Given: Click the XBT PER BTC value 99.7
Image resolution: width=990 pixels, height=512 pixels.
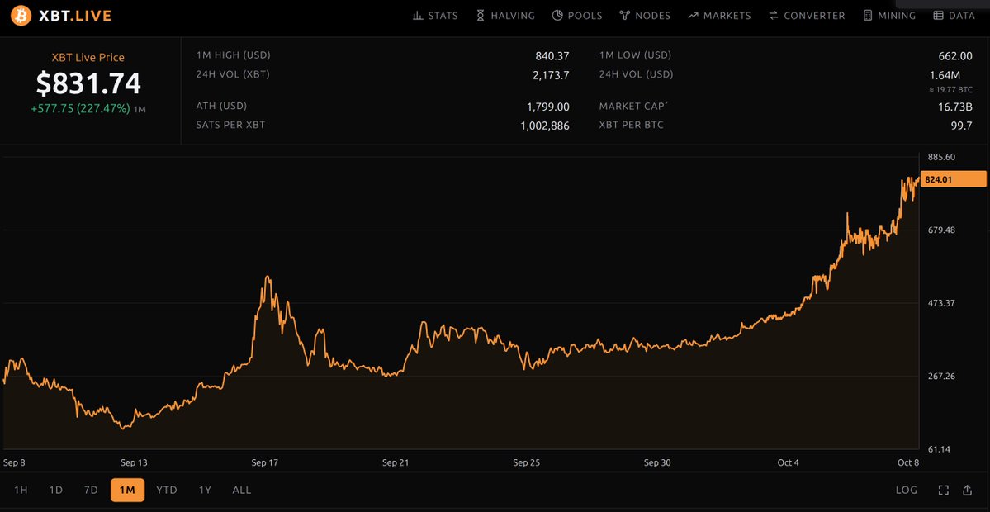Looking at the screenshot, I should [962, 126].
